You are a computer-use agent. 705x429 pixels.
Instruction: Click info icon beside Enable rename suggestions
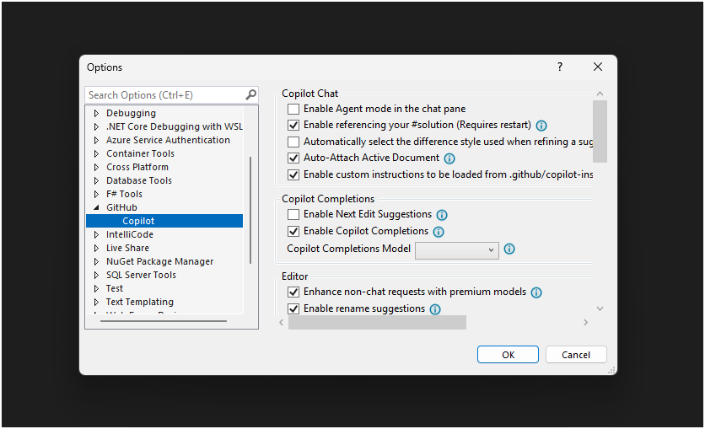pos(435,309)
